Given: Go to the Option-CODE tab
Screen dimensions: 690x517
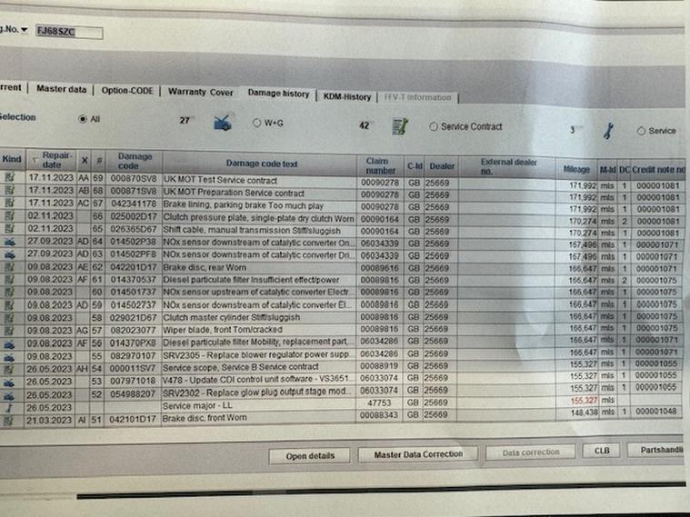Looking at the screenshot, I should point(125,90).
